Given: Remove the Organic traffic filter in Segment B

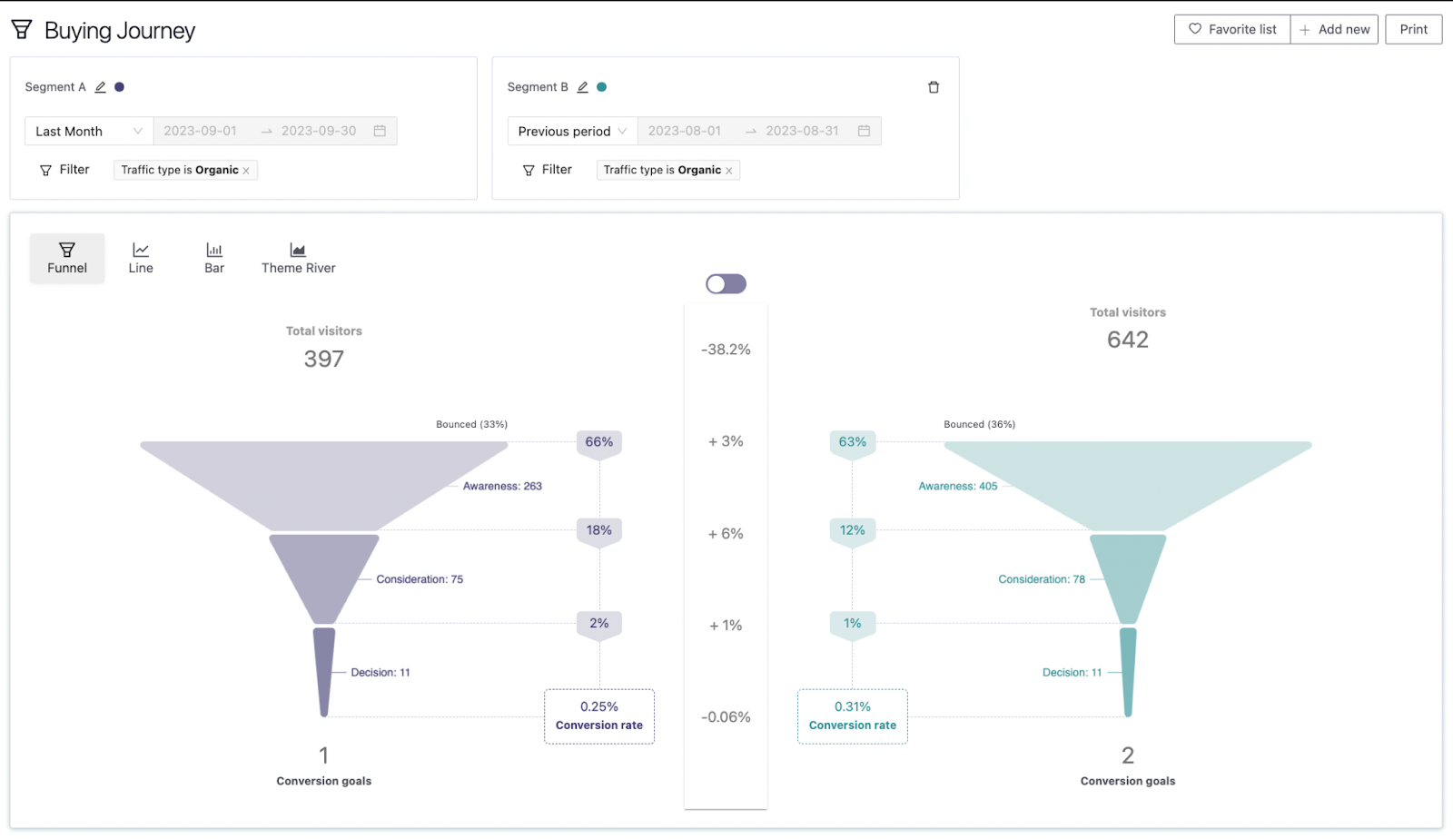Looking at the screenshot, I should tap(729, 169).
